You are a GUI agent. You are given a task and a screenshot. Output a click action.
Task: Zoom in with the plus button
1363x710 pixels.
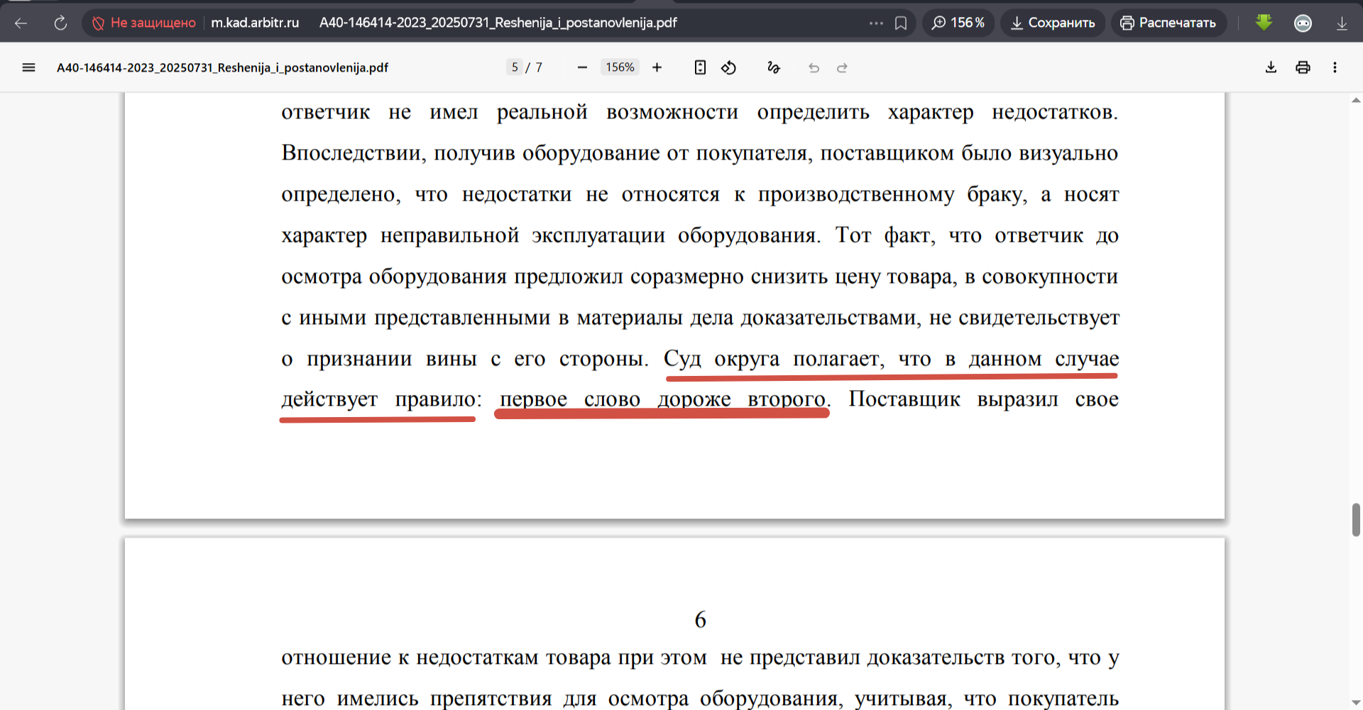pyautogui.click(x=657, y=67)
